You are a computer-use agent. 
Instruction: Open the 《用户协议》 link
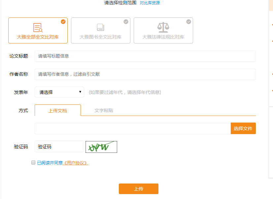(x=76, y=163)
